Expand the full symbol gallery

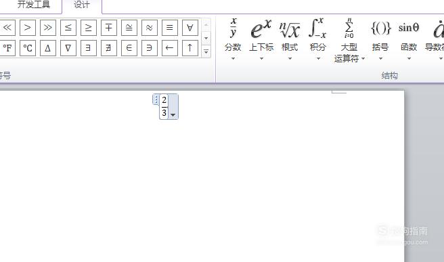(x=206, y=51)
